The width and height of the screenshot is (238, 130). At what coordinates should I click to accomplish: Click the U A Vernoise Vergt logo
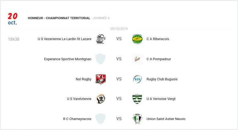[137, 99]
